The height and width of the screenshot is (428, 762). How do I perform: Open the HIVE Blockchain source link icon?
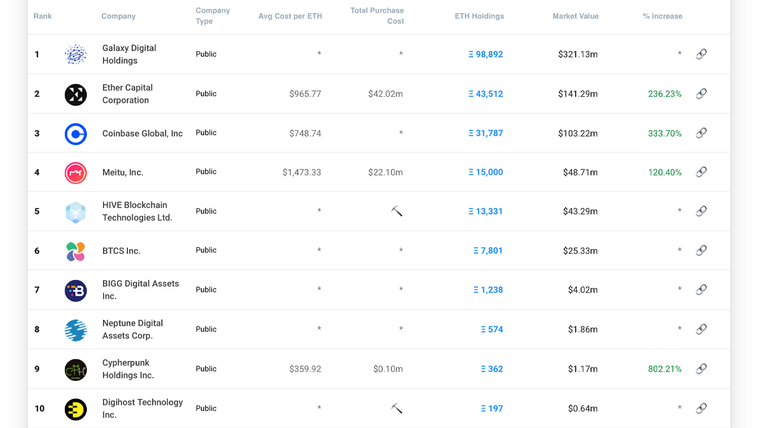[x=701, y=211]
